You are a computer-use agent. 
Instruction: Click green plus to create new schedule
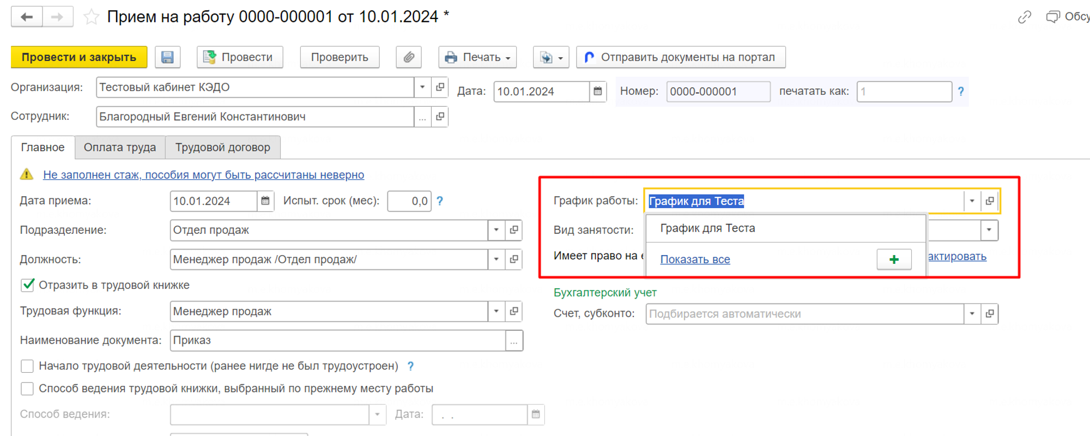click(x=894, y=259)
